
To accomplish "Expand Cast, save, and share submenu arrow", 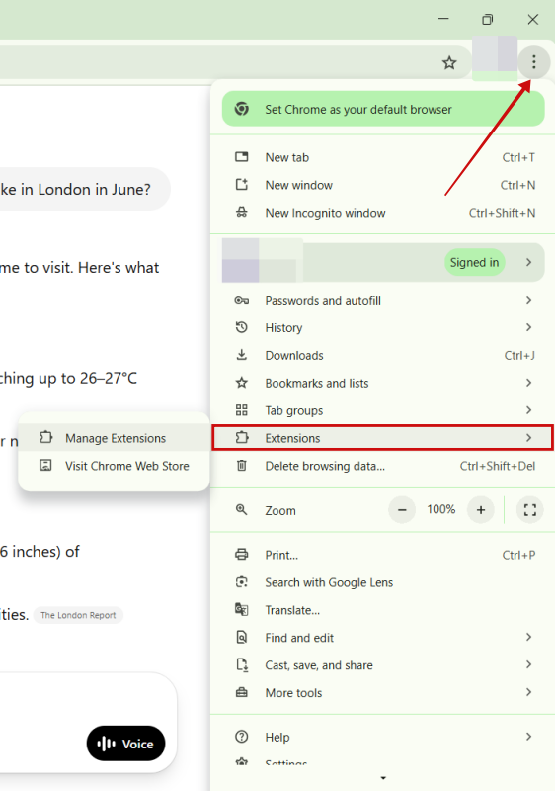I will coord(528,664).
